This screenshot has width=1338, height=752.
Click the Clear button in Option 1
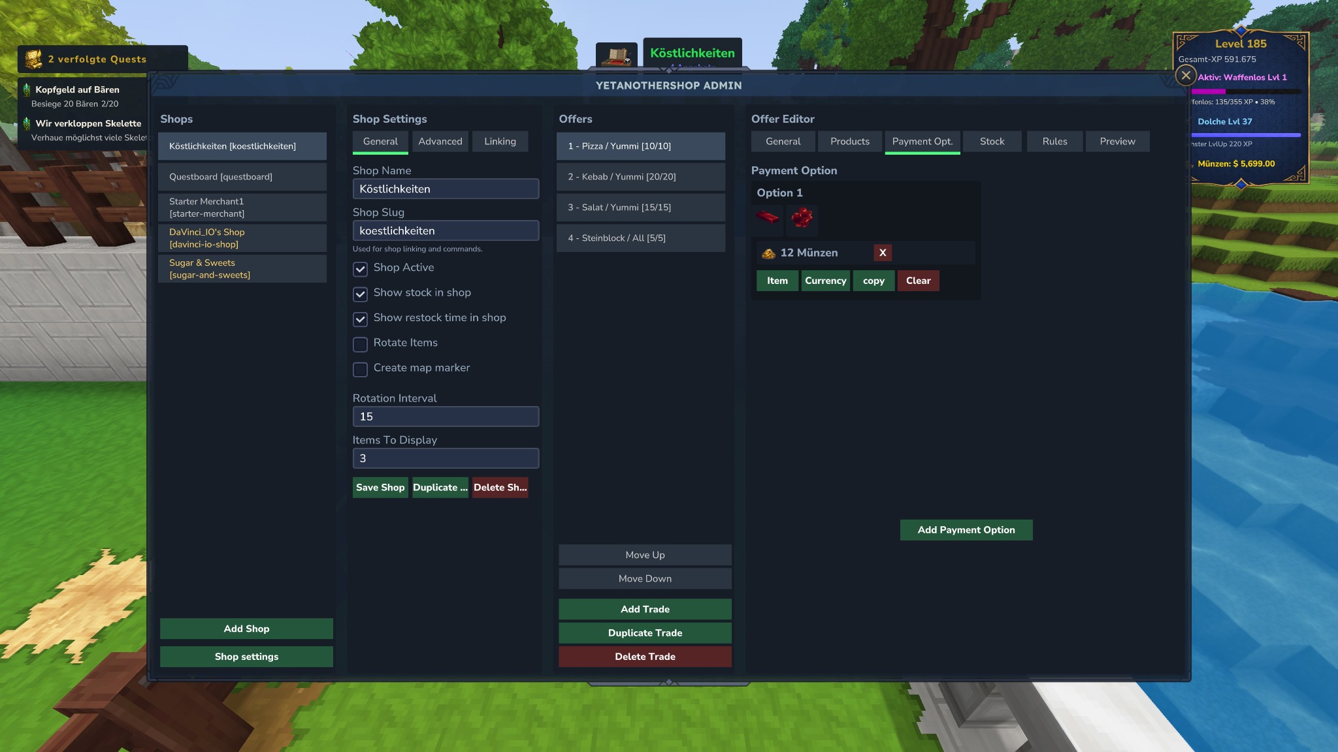point(918,281)
